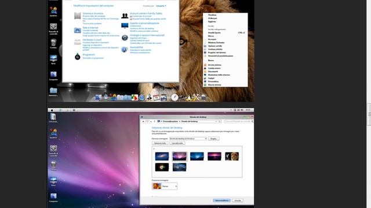Click the Sfoglia button
The height and width of the screenshot is (208, 371).
214,139
